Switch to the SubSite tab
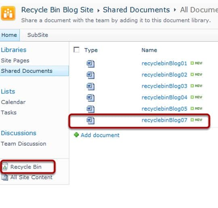 click(x=38, y=35)
